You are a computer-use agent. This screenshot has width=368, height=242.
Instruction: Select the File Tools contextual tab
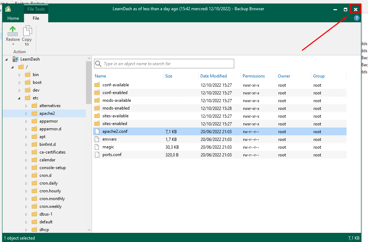[36, 9]
